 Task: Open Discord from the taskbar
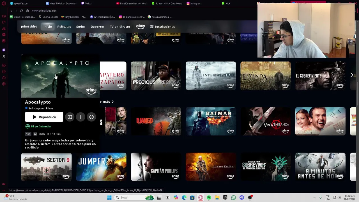242,198
